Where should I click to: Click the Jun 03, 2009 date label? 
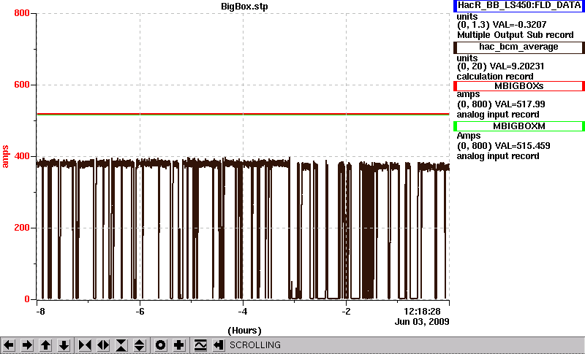pyautogui.click(x=422, y=322)
